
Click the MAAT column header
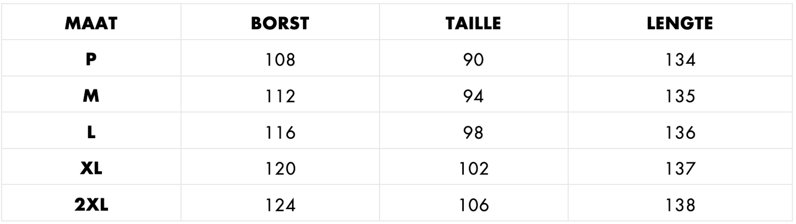[91, 24]
